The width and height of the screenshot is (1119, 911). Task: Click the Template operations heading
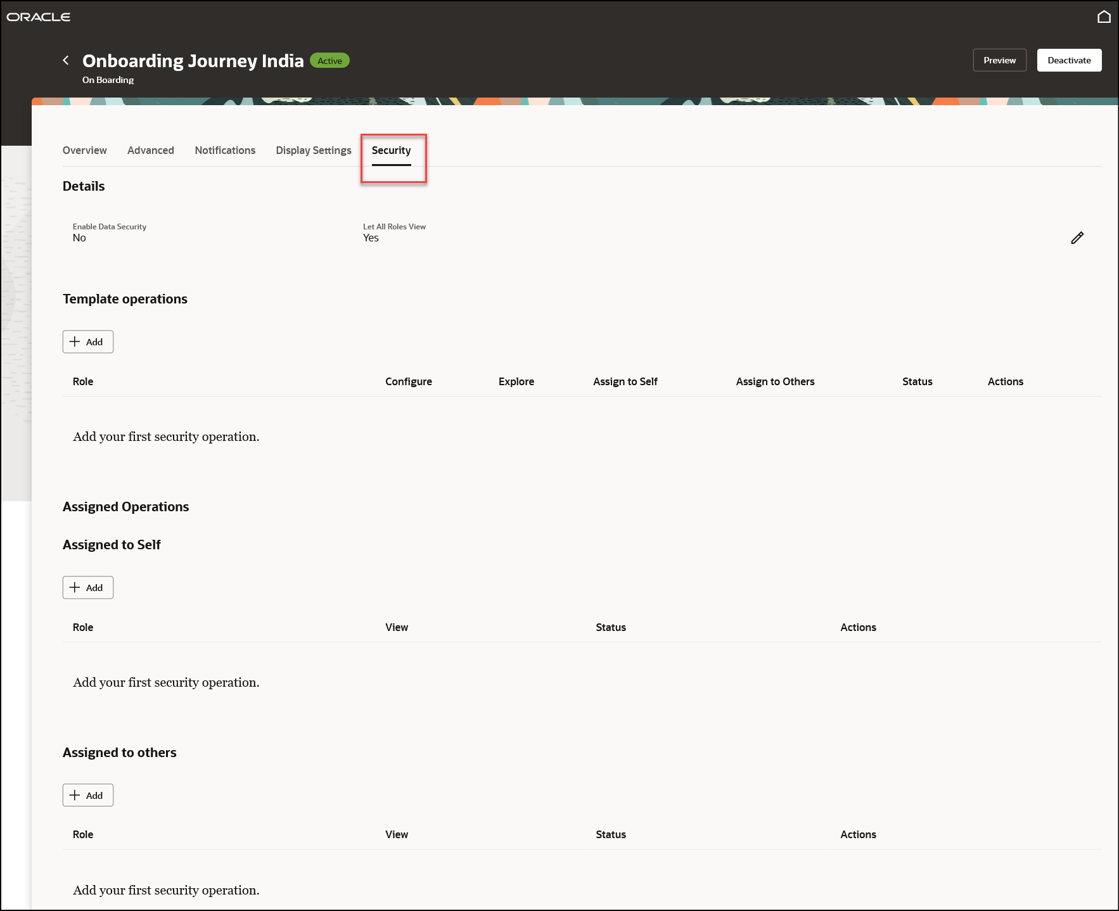tap(125, 299)
